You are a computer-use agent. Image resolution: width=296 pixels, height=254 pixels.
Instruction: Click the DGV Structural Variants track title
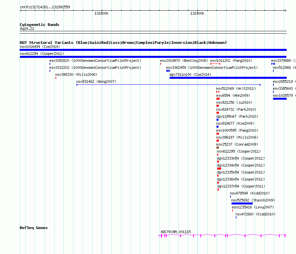[x=123, y=43]
